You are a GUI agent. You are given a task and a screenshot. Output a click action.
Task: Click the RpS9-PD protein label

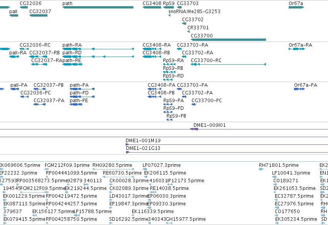[173, 108]
